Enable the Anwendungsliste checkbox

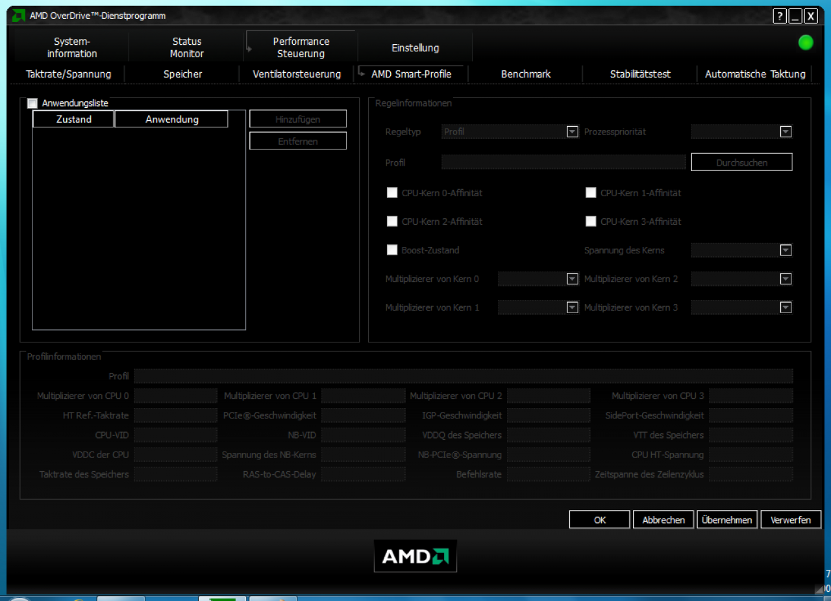32,103
